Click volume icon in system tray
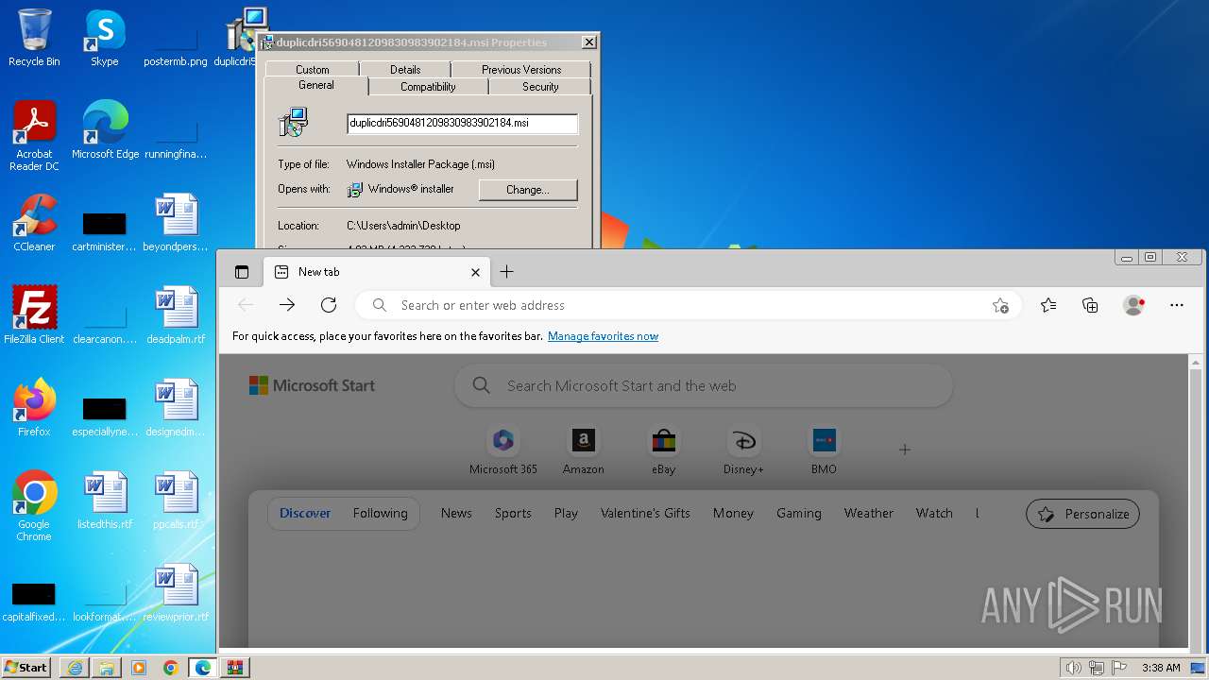Image resolution: width=1209 pixels, height=680 pixels. pos(1073,668)
